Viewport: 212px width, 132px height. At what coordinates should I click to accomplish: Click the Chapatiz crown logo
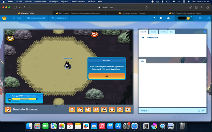pyautogui.click(x=4, y=18)
